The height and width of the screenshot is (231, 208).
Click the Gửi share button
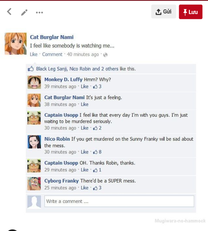pyautogui.click(x=164, y=11)
